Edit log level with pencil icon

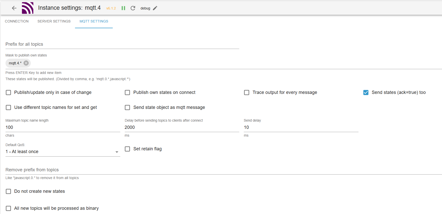[155, 8]
